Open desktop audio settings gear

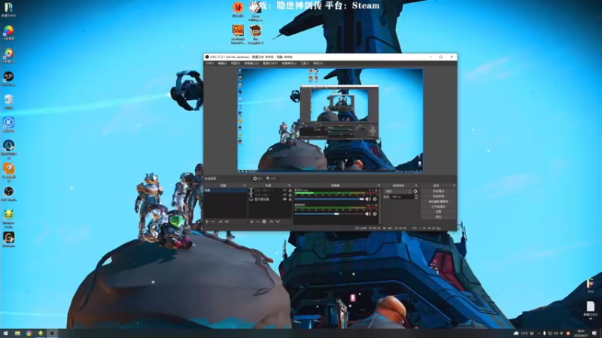coord(375,214)
